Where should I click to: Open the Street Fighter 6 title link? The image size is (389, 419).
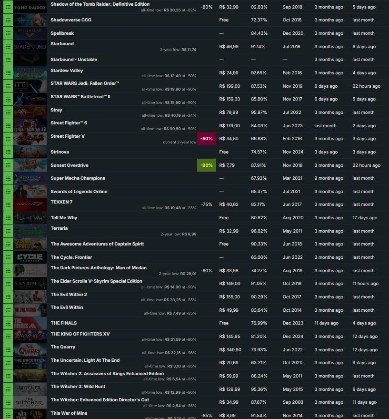tap(69, 123)
